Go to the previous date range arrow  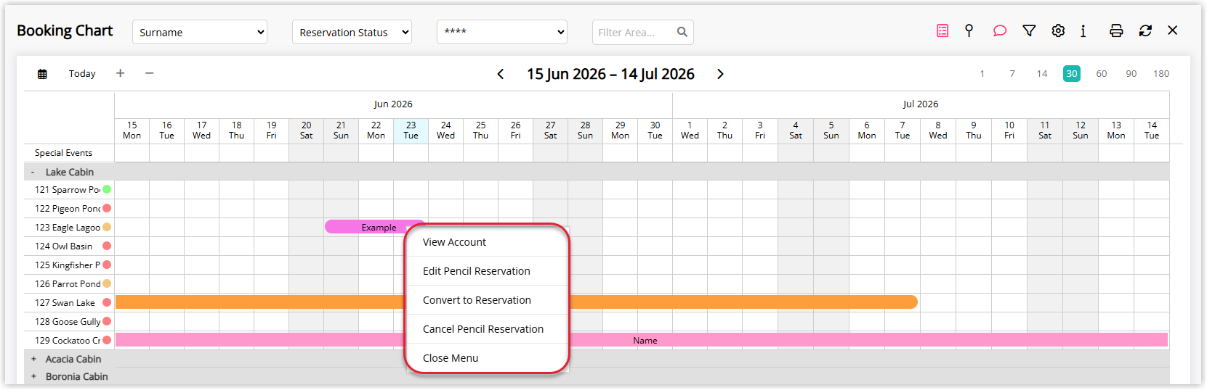[x=501, y=74]
